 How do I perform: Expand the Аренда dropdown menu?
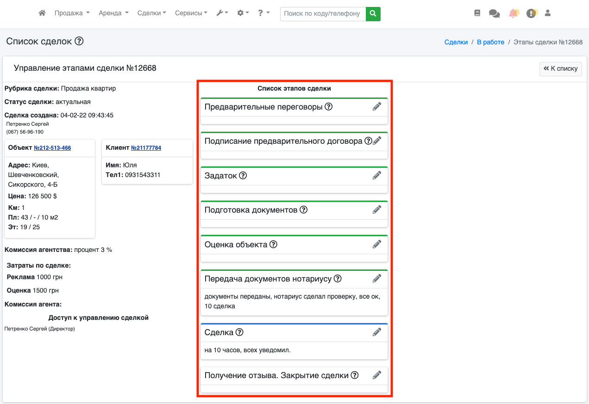pyautogui.click(x=113, y=13)
